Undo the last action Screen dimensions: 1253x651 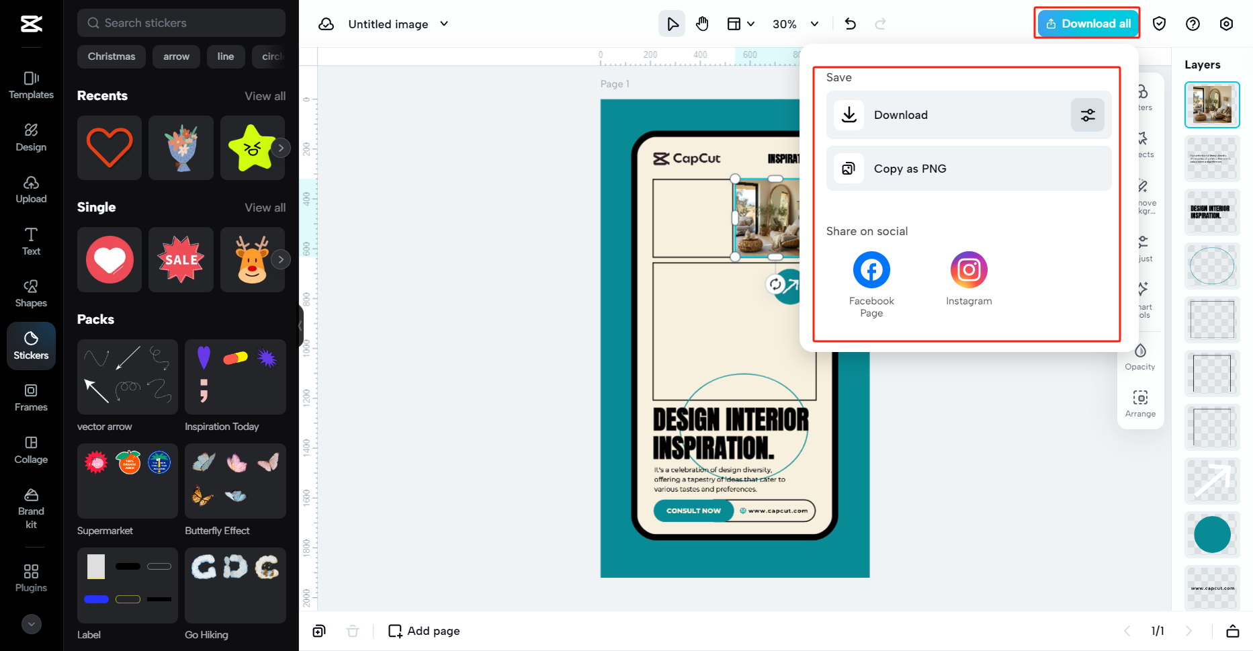pos(850,23)
